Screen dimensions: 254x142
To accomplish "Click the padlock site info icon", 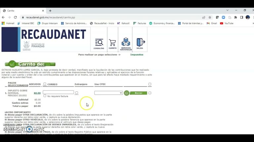I will pyautogui.click(x=23, y=17).
